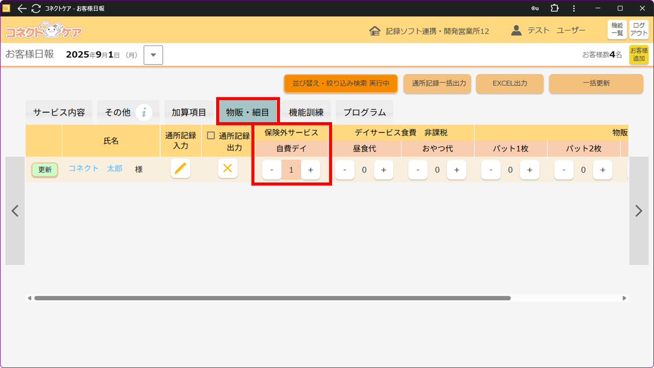Toggle the 通所記録出力 header checkbox
The height and width of the screenshot is (368, 654).
(211, 136)
